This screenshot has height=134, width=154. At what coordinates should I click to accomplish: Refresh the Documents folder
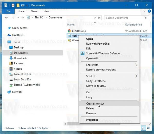(x=99, y=18)
